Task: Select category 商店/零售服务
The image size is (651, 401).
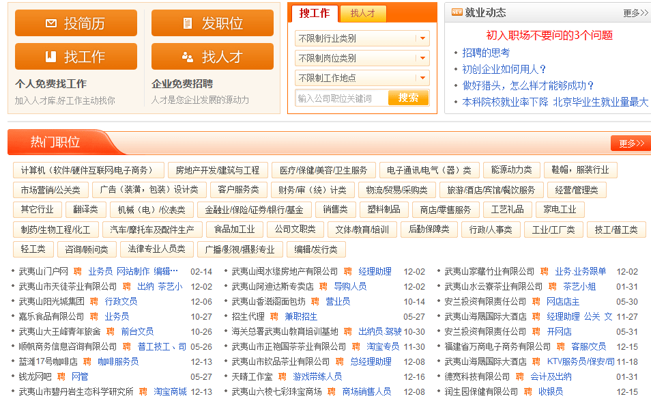Action: tap(446, 210)
